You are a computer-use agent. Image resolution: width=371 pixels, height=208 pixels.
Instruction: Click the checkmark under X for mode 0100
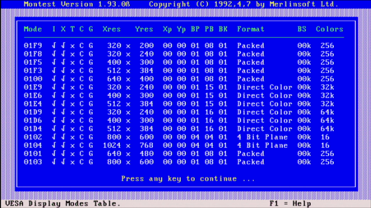pos(63,79)
